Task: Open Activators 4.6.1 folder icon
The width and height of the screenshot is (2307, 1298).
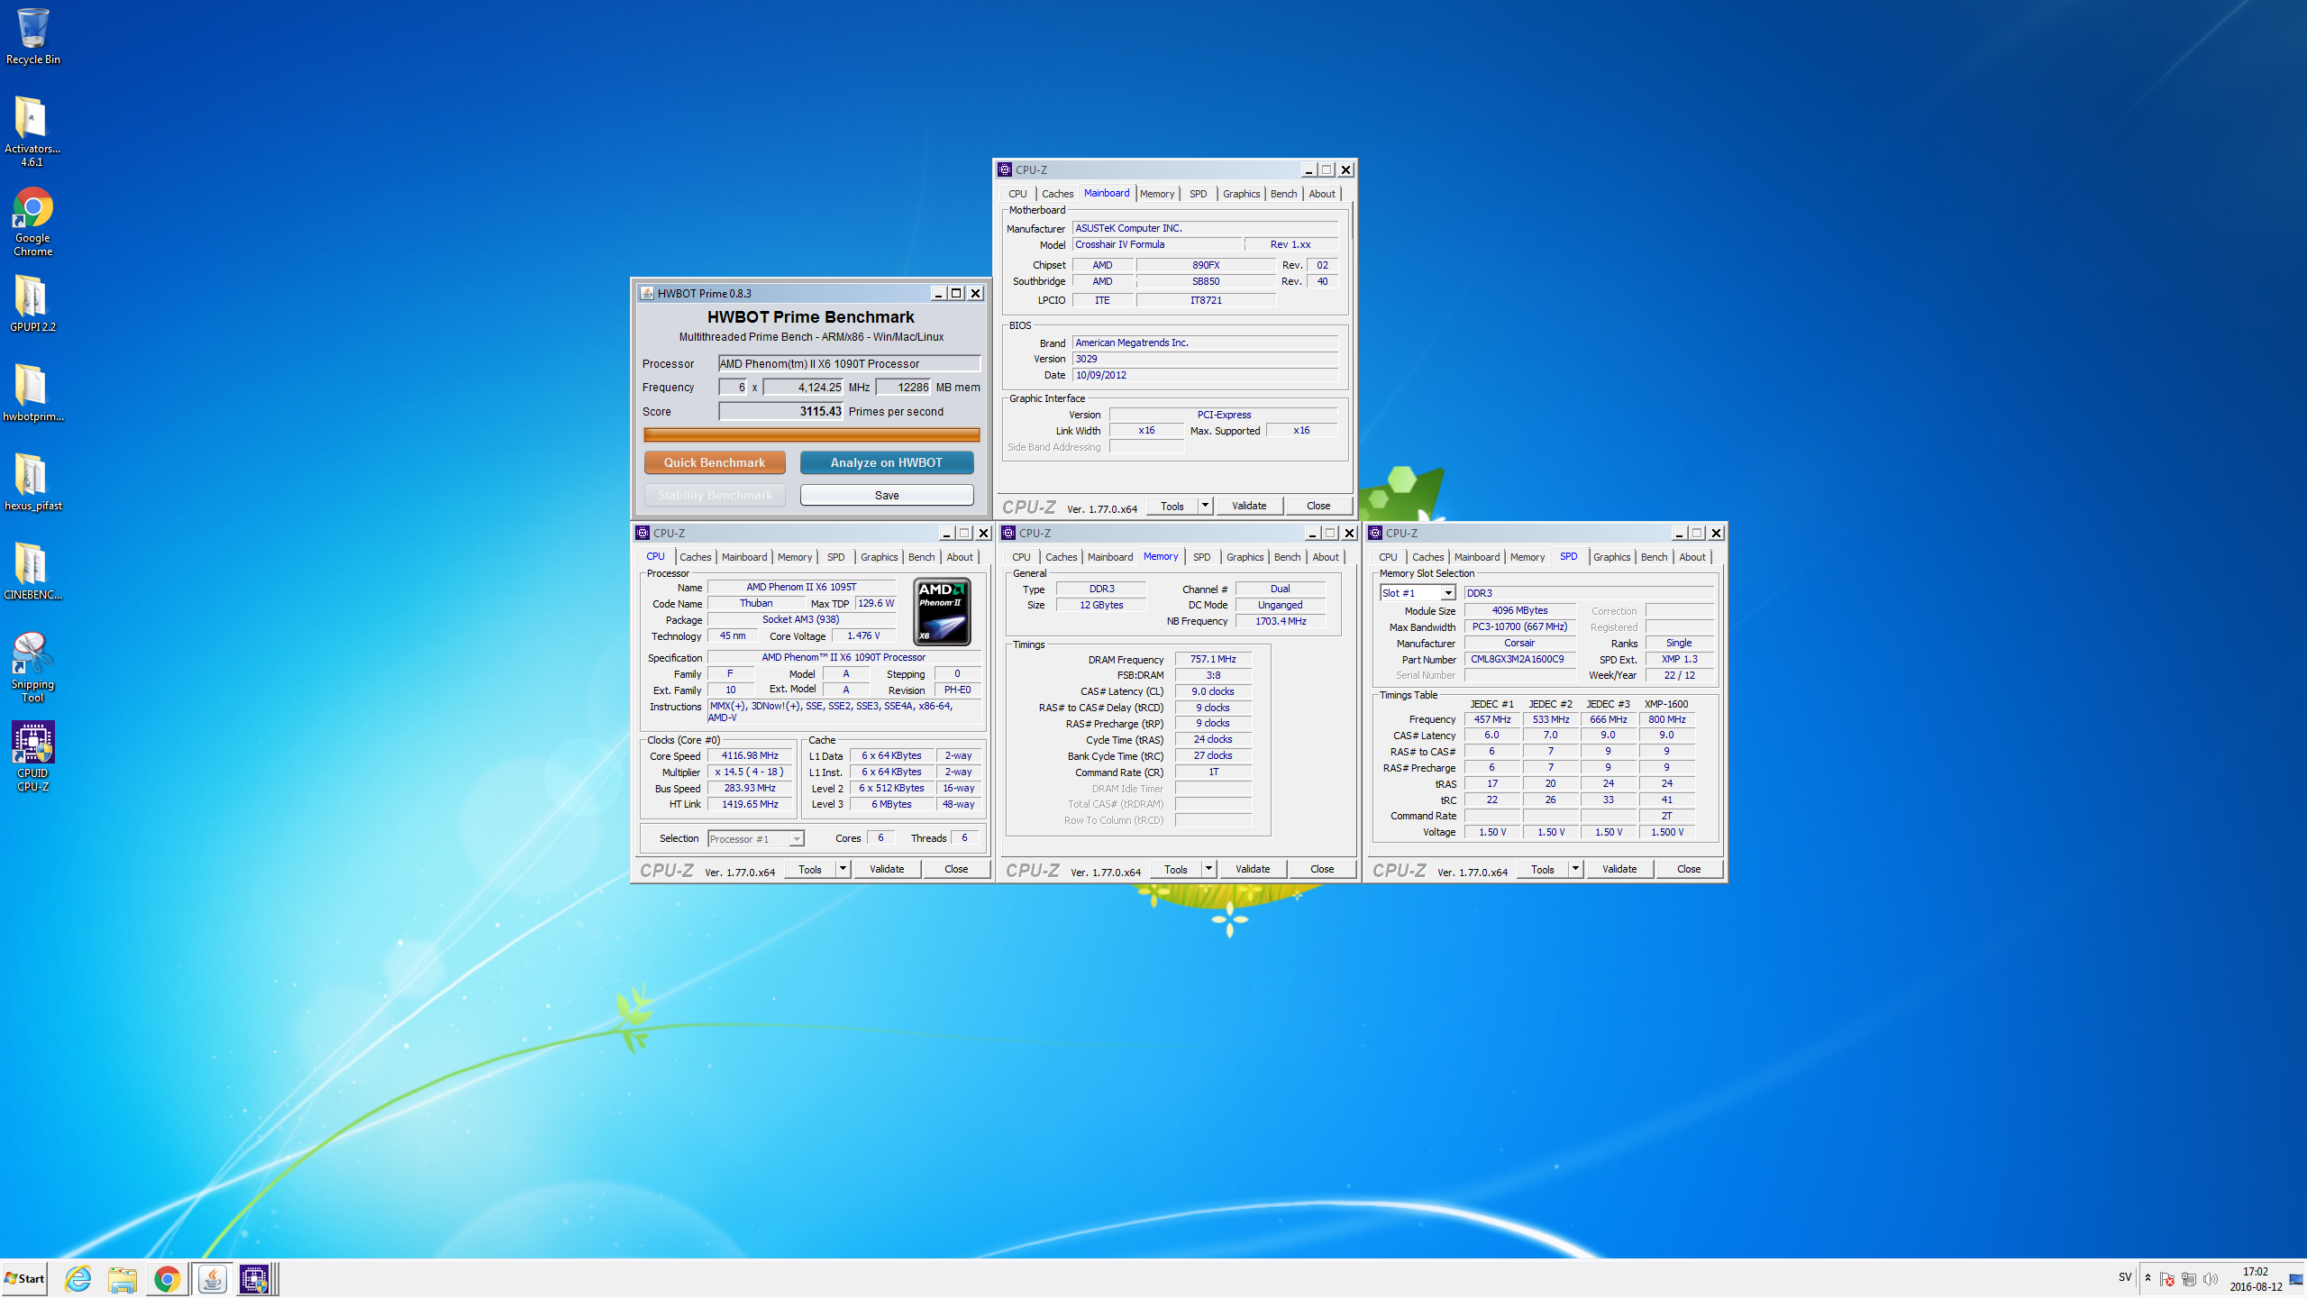Action: tap(32, 132)
